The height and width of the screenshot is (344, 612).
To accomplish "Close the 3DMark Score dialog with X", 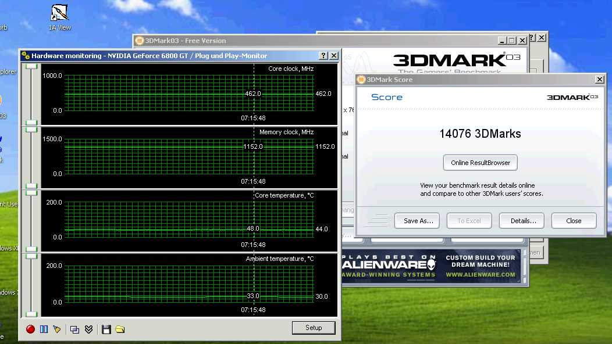I will 600,80.
